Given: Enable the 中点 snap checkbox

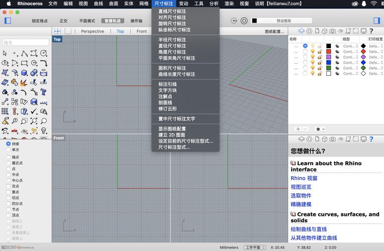Looking at the screenshot, I should point(9,175).
